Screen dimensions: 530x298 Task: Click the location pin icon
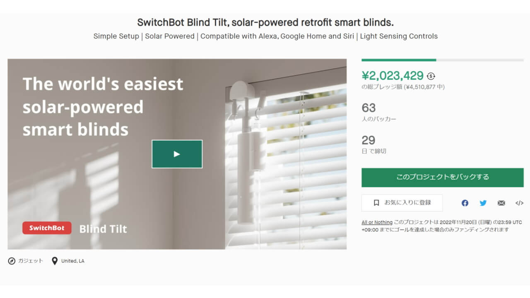(54, 261)
